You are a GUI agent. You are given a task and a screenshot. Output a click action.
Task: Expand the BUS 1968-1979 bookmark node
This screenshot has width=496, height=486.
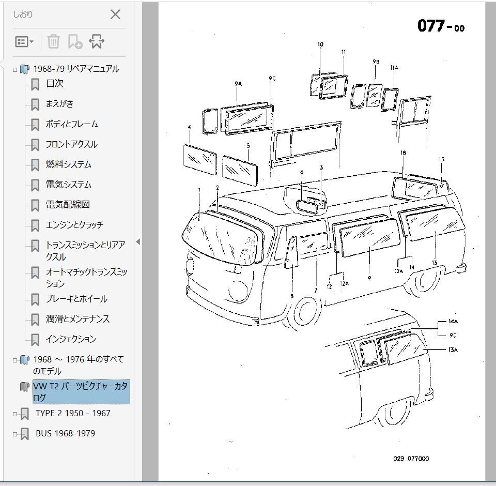point(15,434)
